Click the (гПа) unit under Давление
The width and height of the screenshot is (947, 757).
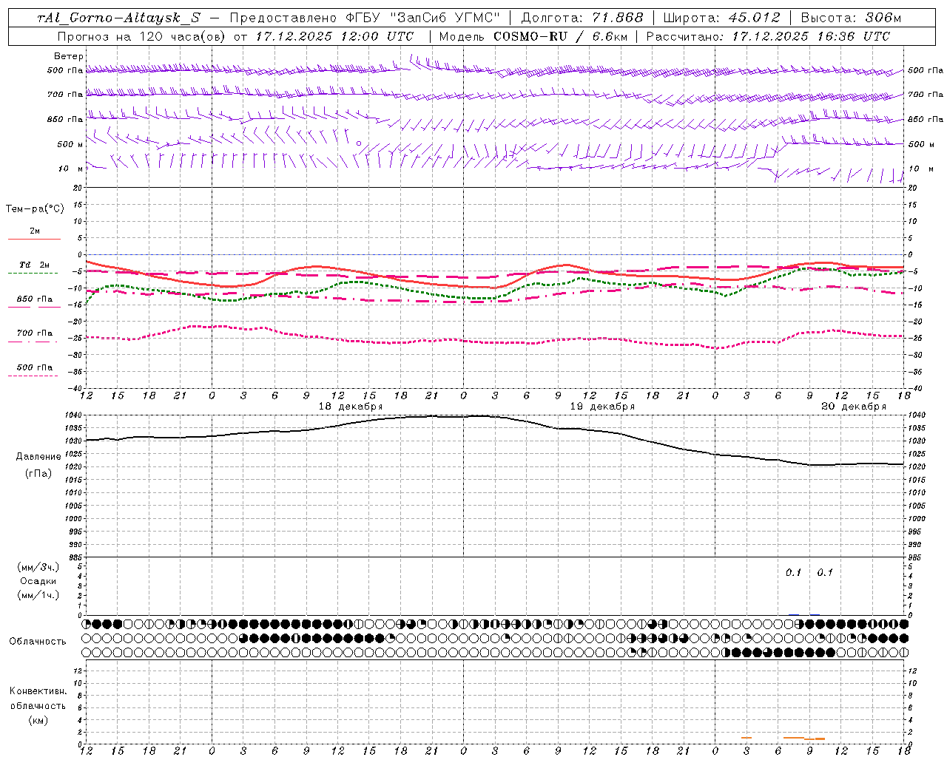click(x=38, y=474)
